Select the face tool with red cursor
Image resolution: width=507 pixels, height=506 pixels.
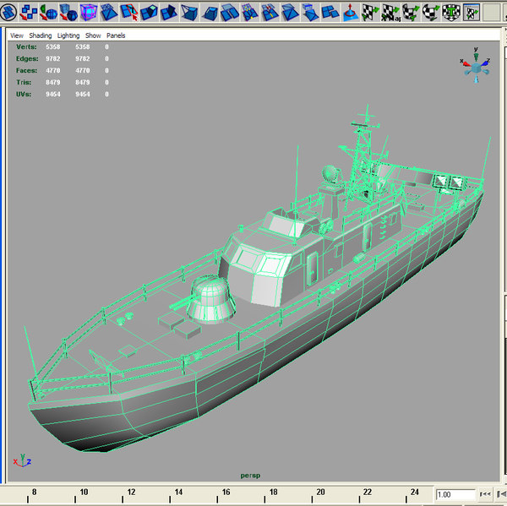[128, 12]
